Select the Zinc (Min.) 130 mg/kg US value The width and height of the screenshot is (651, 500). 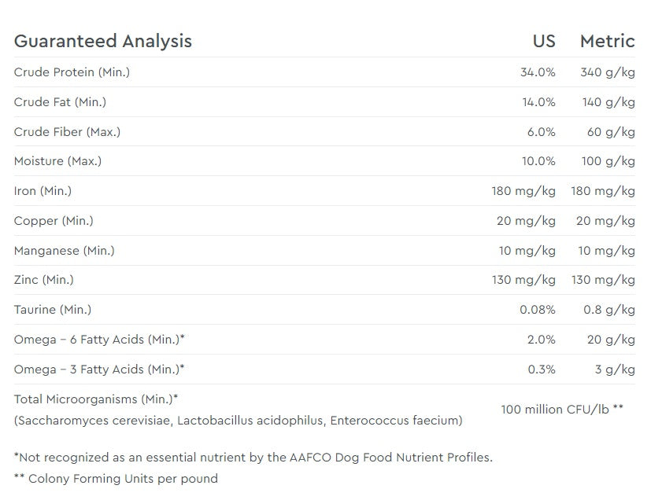click(523, 280)
